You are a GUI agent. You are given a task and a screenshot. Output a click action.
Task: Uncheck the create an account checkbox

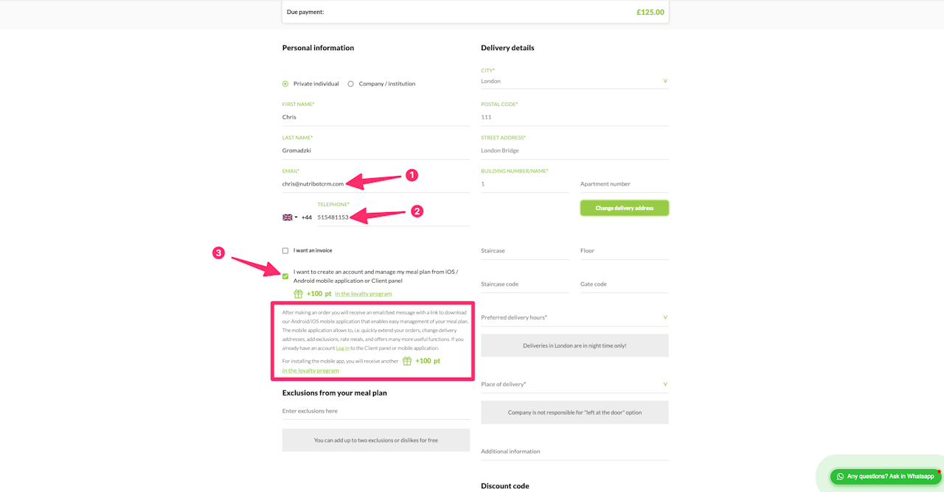(x=285, y=276)
